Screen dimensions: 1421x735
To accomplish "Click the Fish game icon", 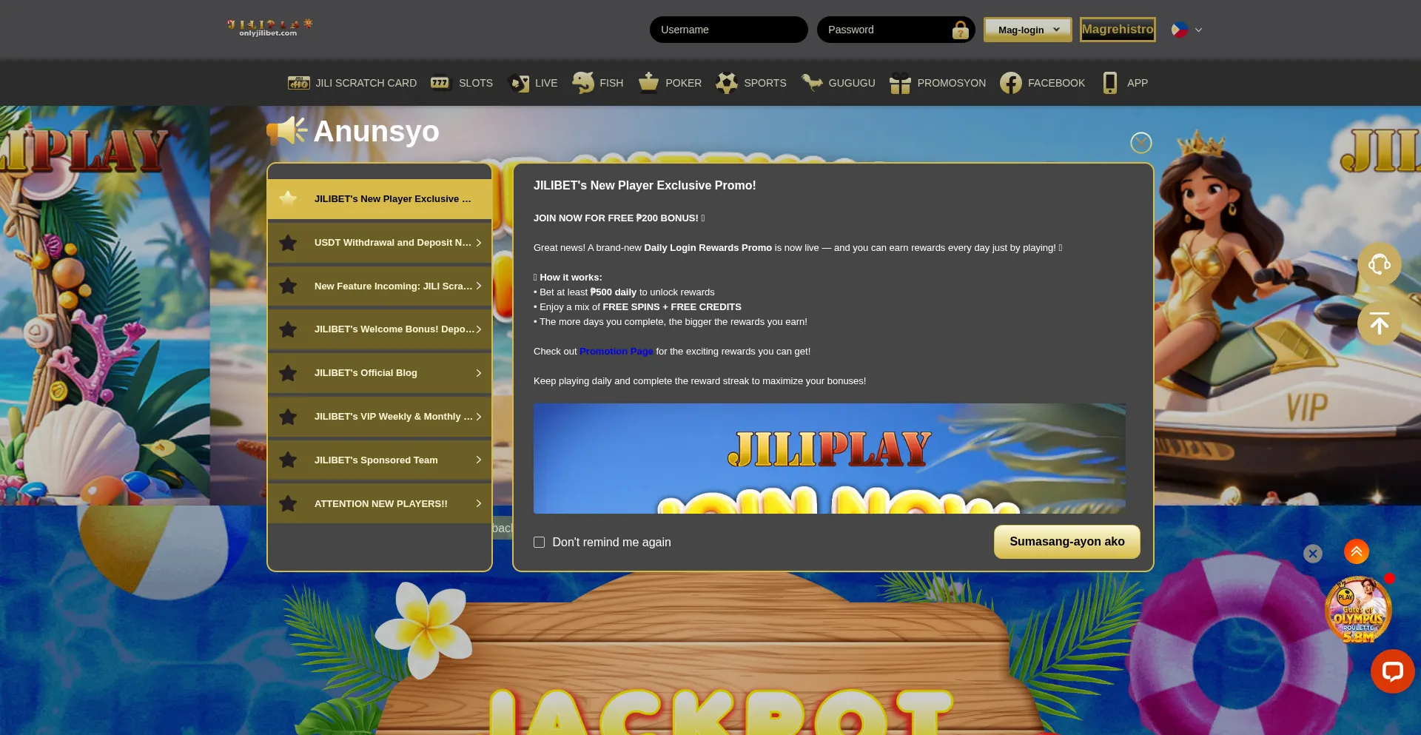I will [x=583, y=83].
